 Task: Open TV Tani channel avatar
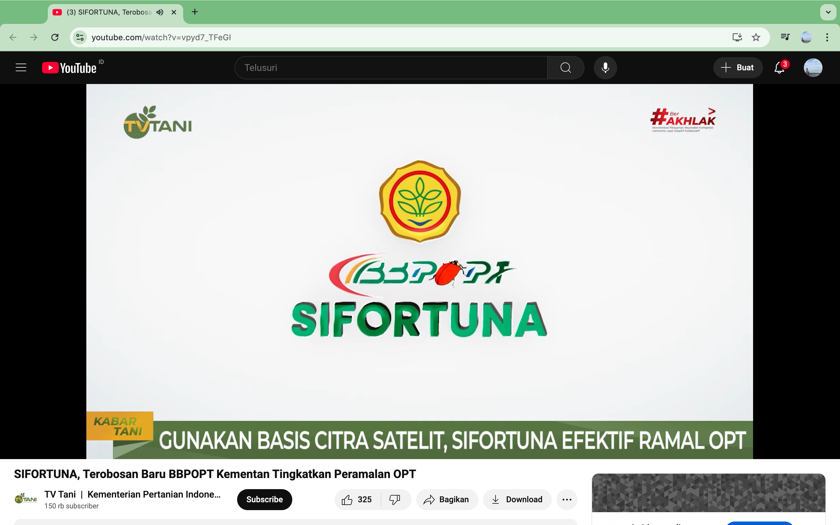pyautogui.click(x=26, y=499)
